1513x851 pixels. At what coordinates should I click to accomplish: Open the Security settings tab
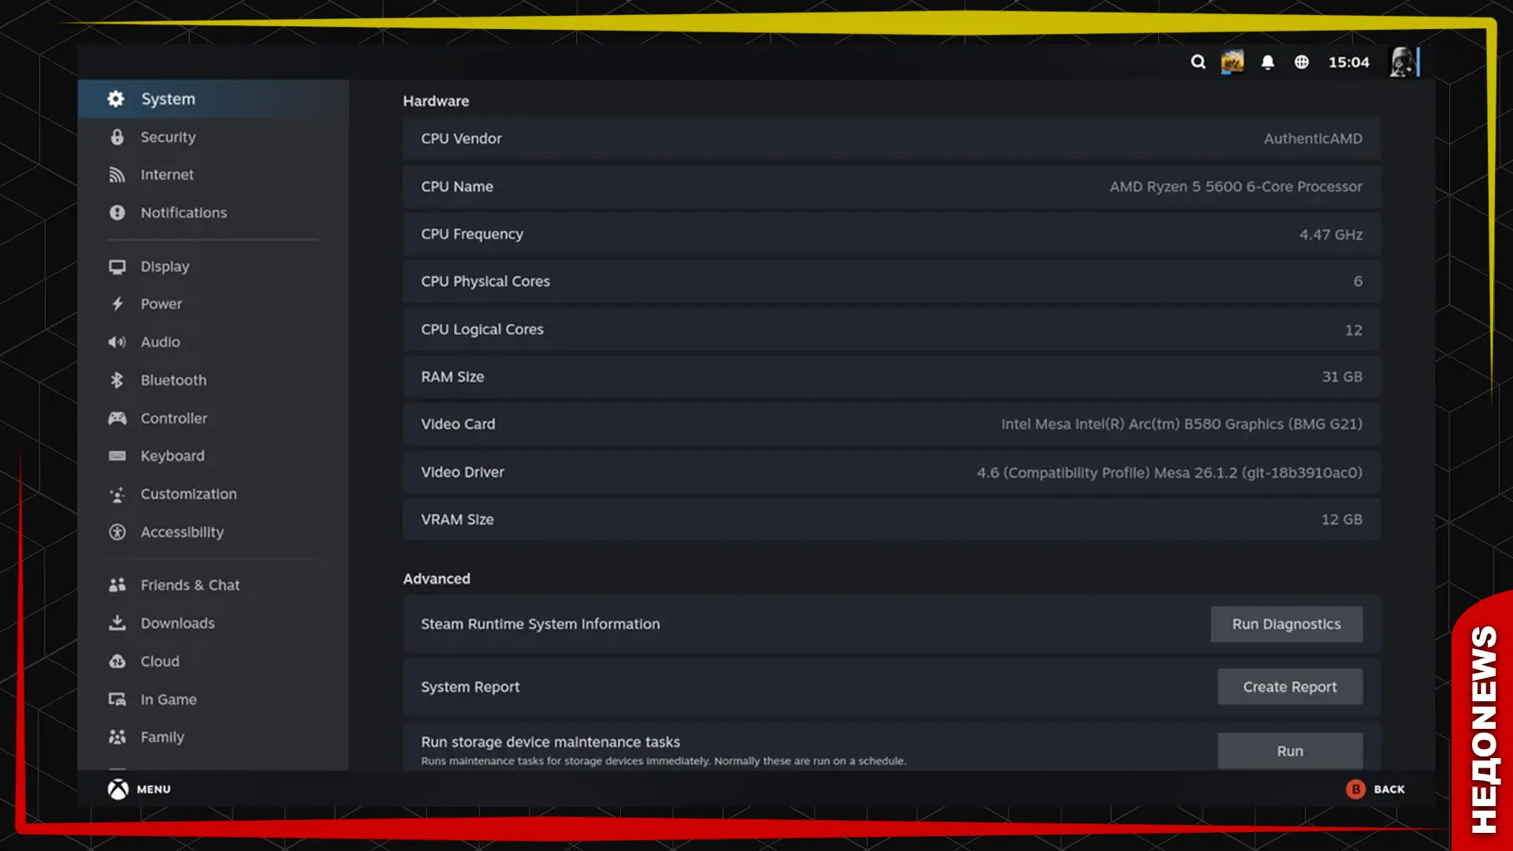(x=213, y=137)
